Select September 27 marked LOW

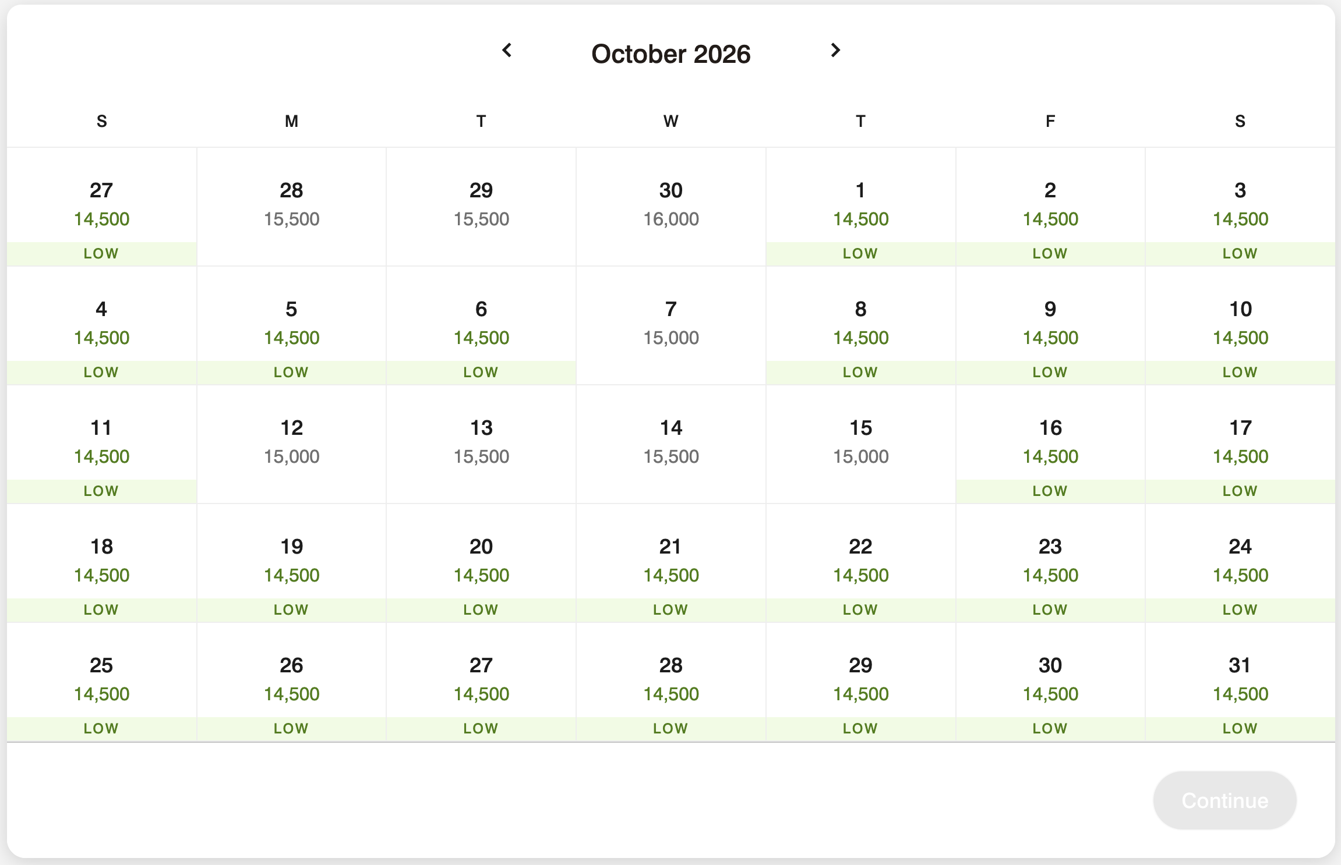101,204
